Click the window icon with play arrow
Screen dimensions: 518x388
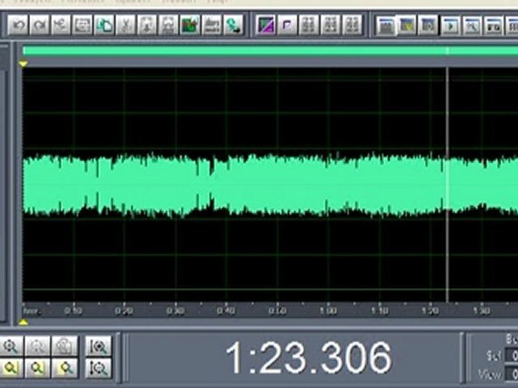[450, 25]
